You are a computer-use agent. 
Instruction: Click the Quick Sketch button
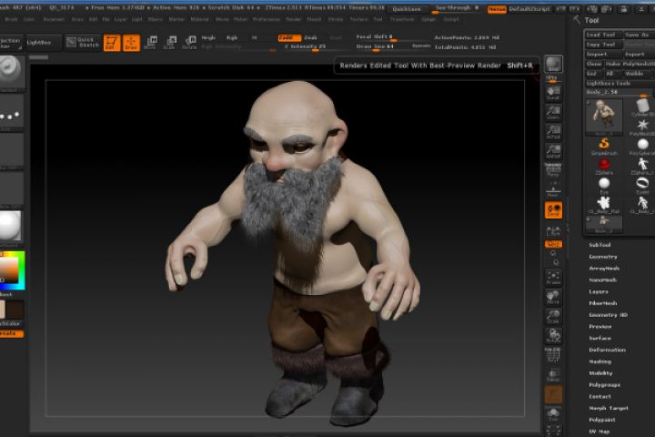point(83,42)
